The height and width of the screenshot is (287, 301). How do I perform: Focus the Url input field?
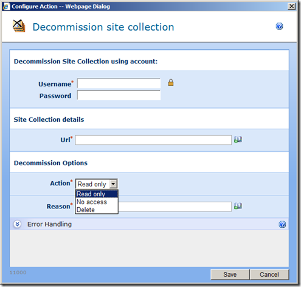click(x=153, y=140)
